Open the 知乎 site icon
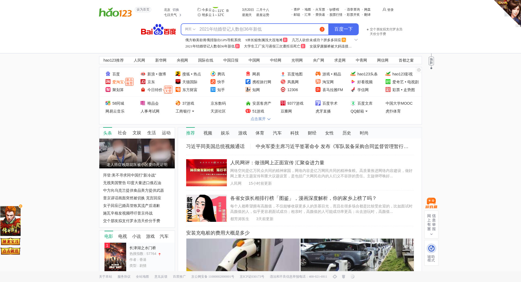The image size is (521, 282). pyautogui.click(x=213, y=90)
